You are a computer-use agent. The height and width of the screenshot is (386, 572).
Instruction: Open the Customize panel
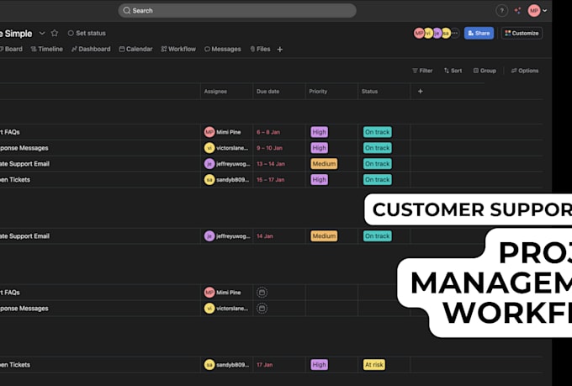coord(522,33)
